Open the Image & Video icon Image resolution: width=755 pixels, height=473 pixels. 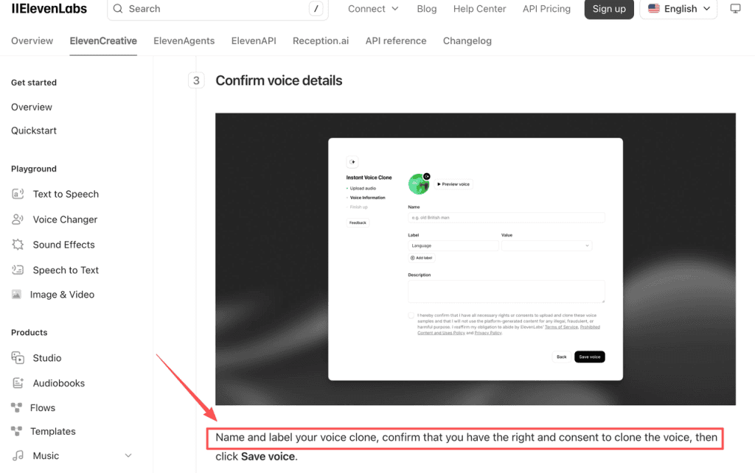[x=16, y=295]
